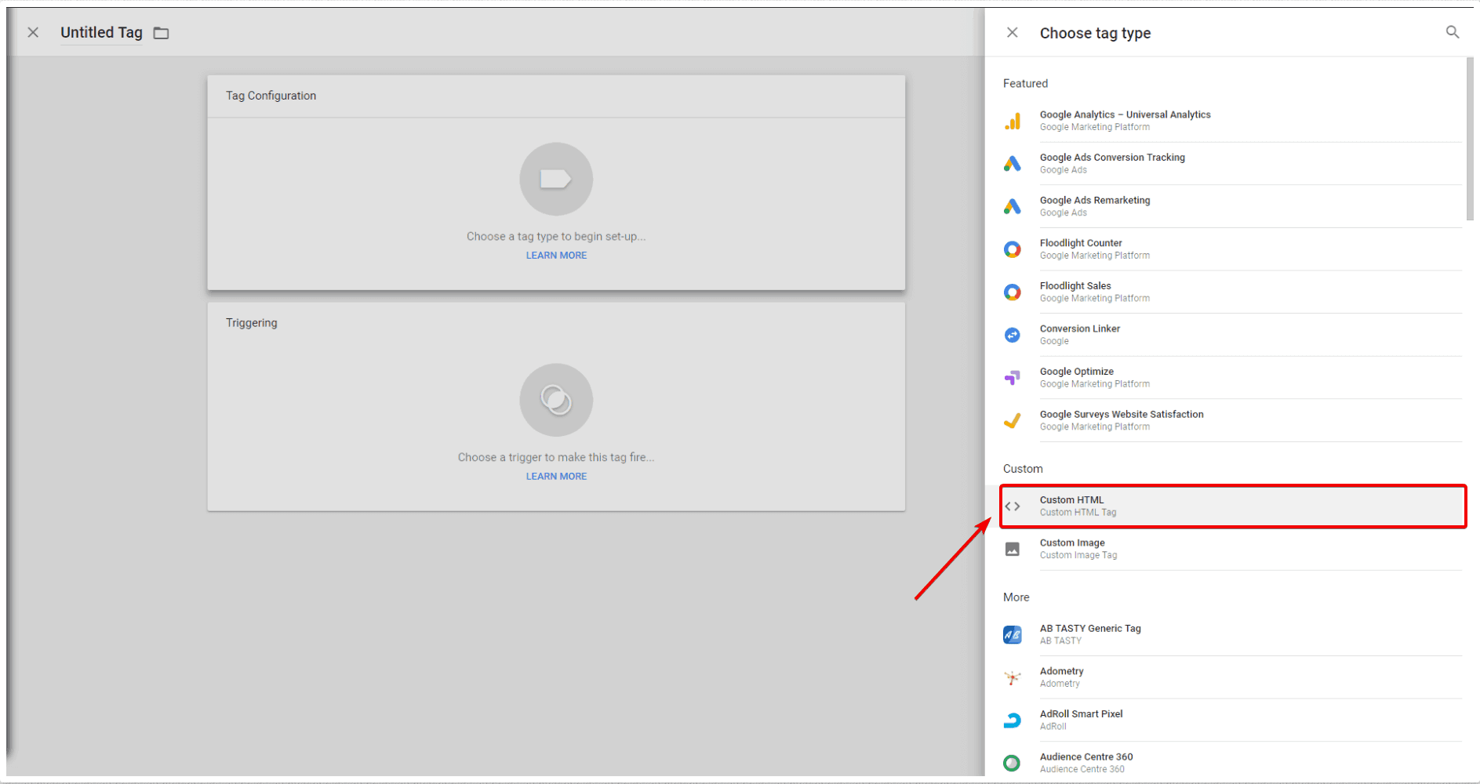Click the AdRoll Smart Pixel icon

click(1013, 720)
